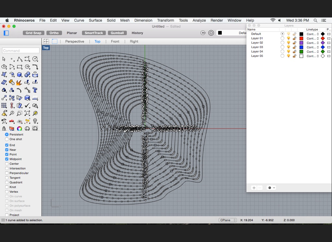Switch to the Perspective viewport tab

click(75, 41)
